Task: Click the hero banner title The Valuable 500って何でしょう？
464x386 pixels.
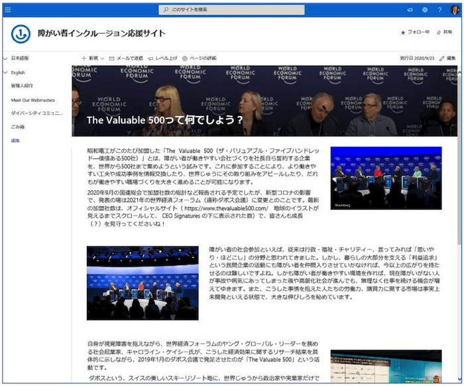Action: pyautogui.click(x=165, y=120)
